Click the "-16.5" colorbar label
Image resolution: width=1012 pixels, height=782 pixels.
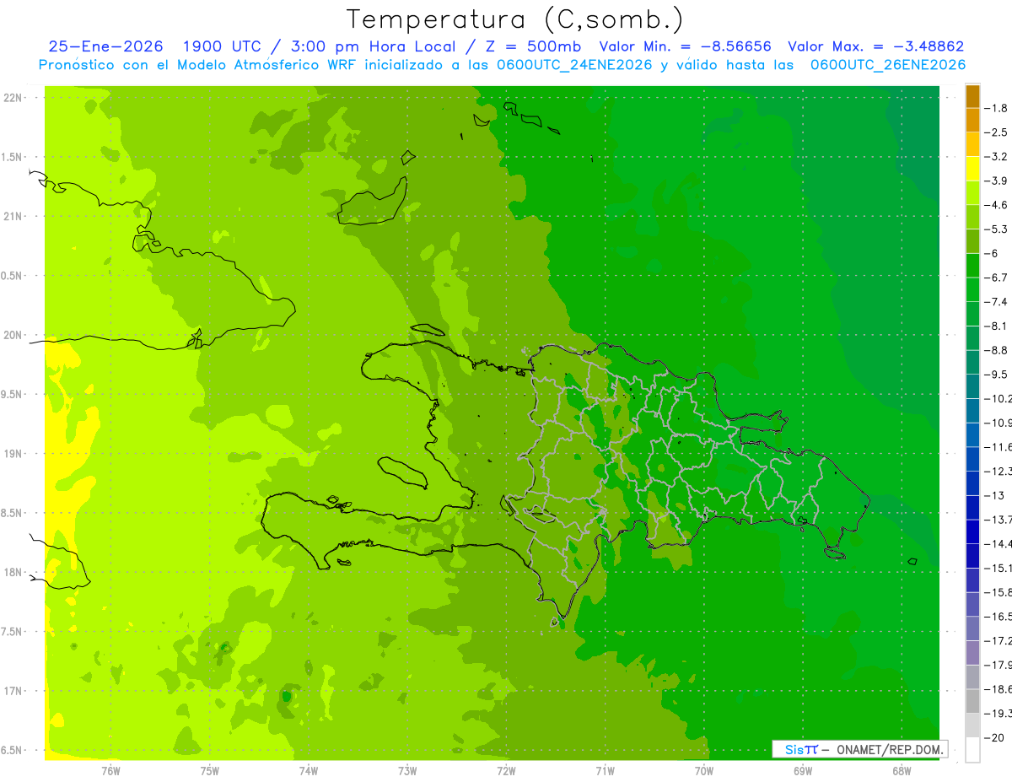(x=998, y=617)
